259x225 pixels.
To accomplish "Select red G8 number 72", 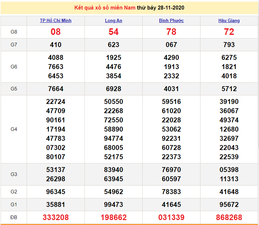I will pyautogui.click(x=229, y=32).
